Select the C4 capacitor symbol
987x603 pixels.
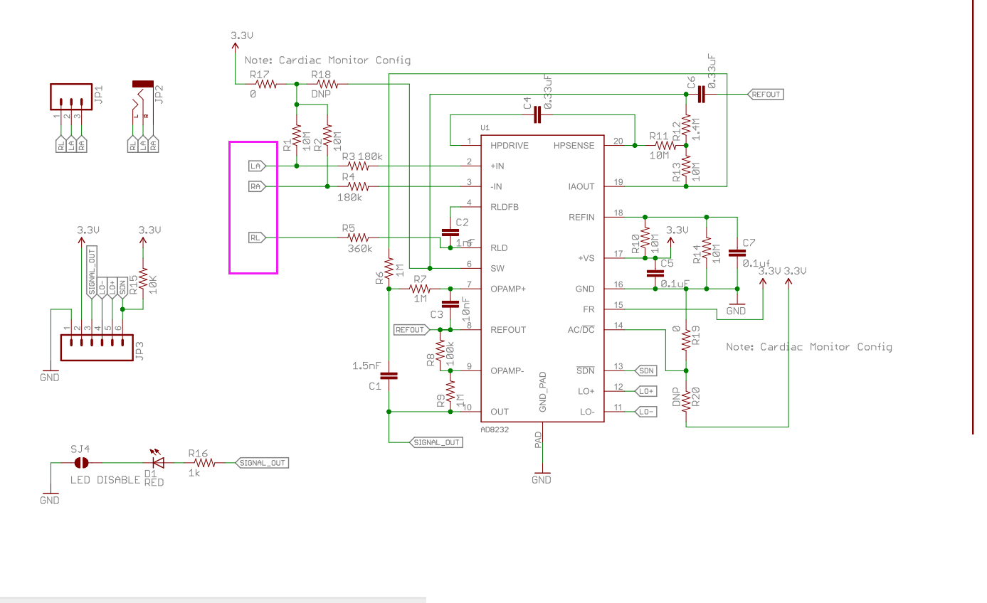click(x=539, y=114)
